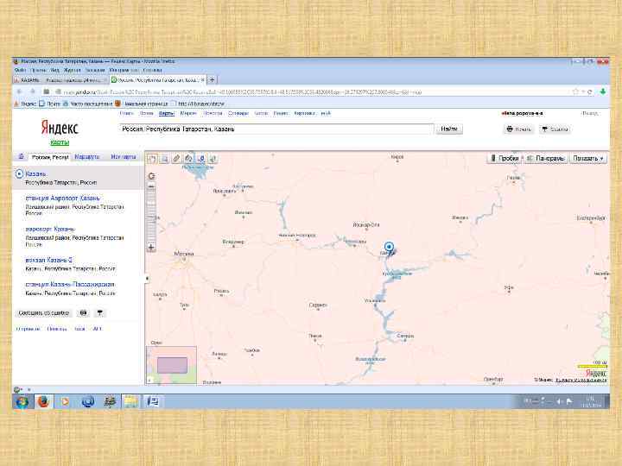Open the Файл menu in Firefox

click(x=20, y=70)
